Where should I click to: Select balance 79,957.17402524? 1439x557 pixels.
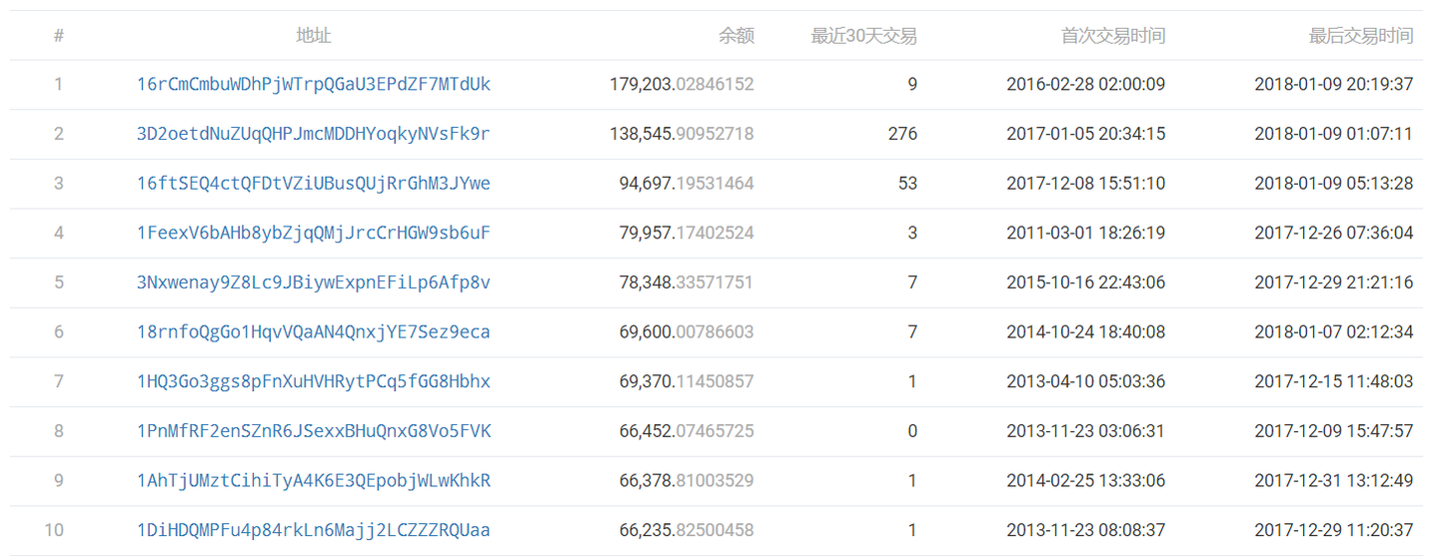(687, 234)
